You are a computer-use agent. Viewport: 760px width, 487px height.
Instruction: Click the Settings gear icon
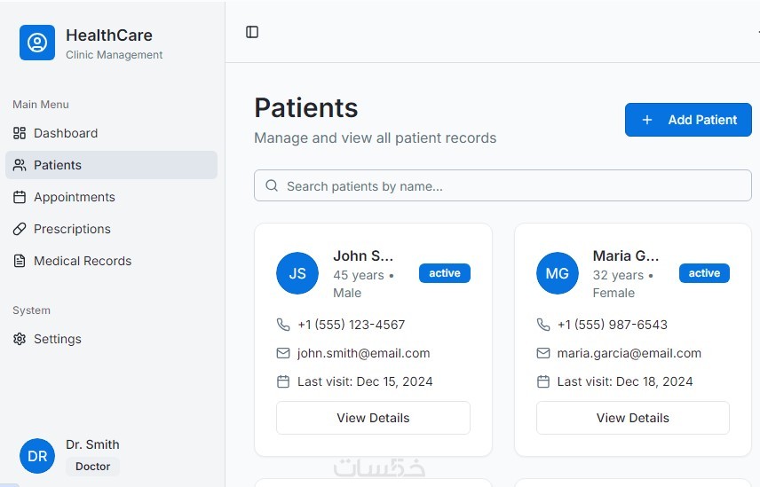click(20, 339)
